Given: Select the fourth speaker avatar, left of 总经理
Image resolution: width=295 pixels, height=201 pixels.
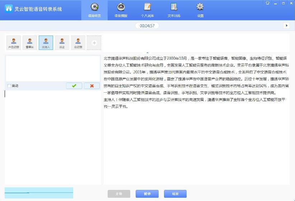Looking at the screenshot, I should (x=62, y=42).
